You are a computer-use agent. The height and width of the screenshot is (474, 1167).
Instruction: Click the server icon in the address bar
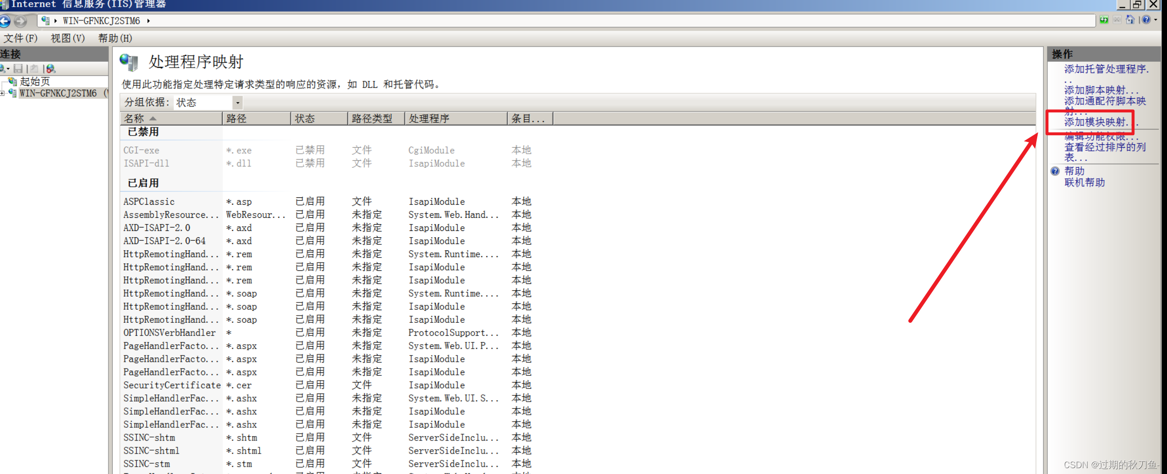coord(45,20)
